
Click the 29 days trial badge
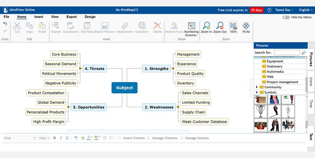pos(257,10)
